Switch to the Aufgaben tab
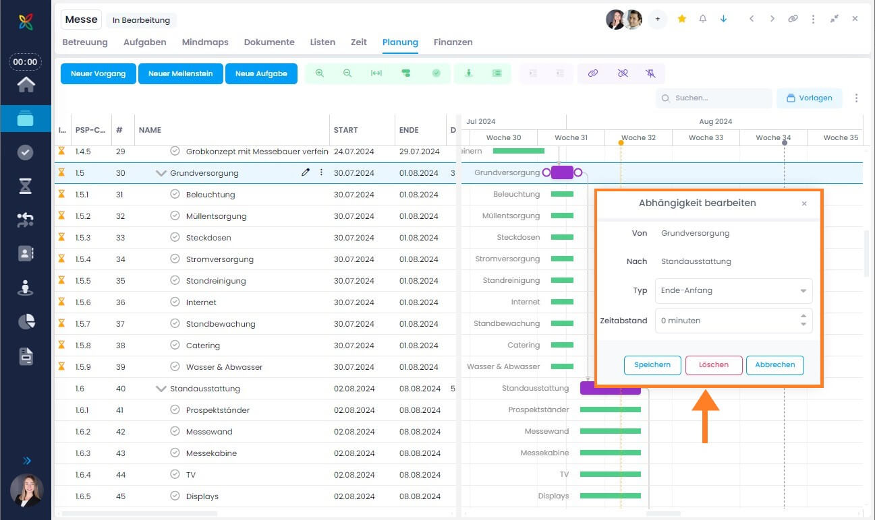The image size is (875, 520). (x=144, y=42)
